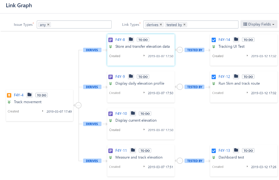Click the folder icon on the F4Y-9 card
The height and width of the screenshot is (180, 279).
(131, 77)
